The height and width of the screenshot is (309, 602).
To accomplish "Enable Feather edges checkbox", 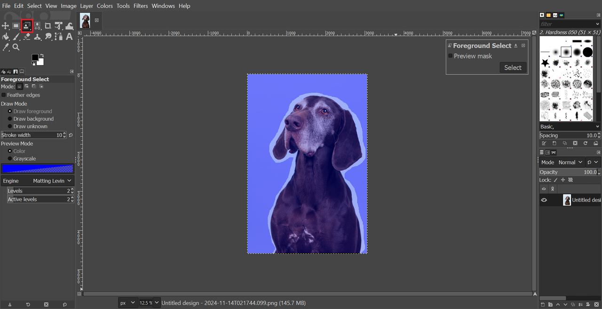I will coord(4,95).
